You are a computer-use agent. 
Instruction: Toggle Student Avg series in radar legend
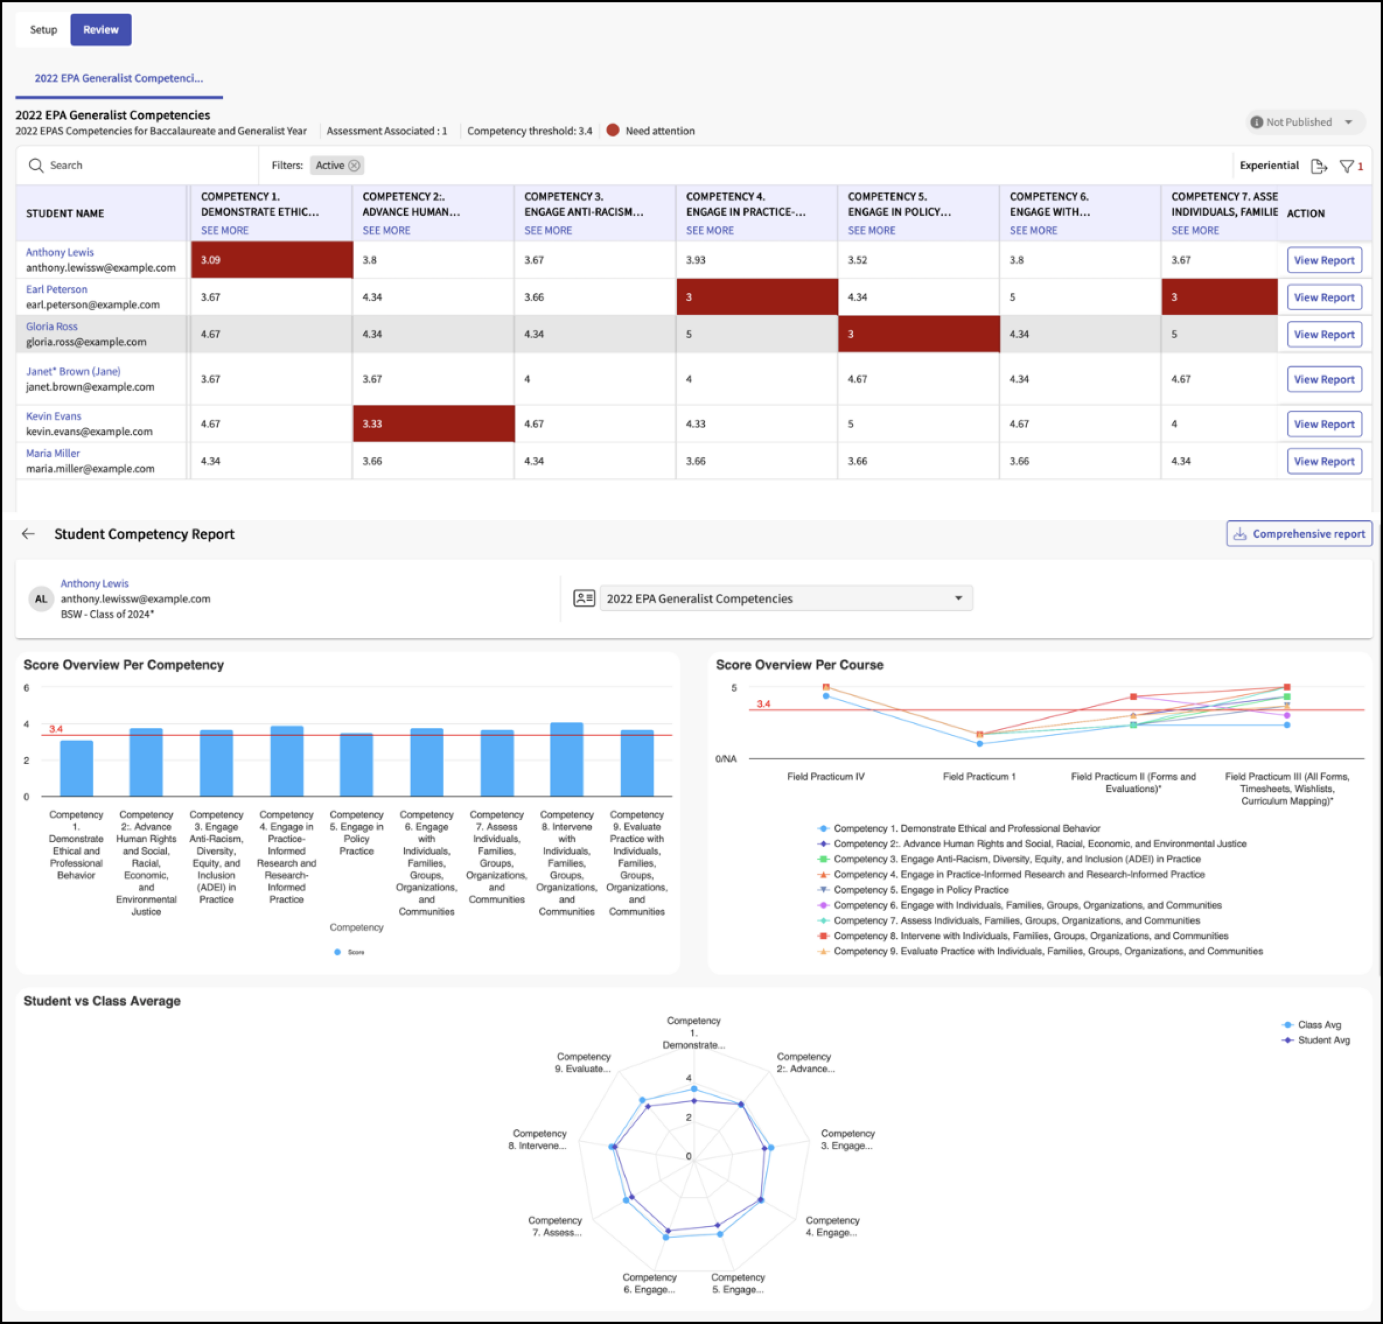tap(1315, 1040)
